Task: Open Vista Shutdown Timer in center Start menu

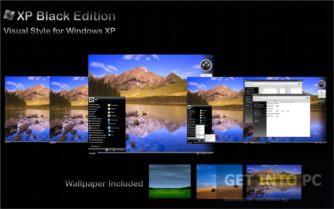Action: point(96,140)
